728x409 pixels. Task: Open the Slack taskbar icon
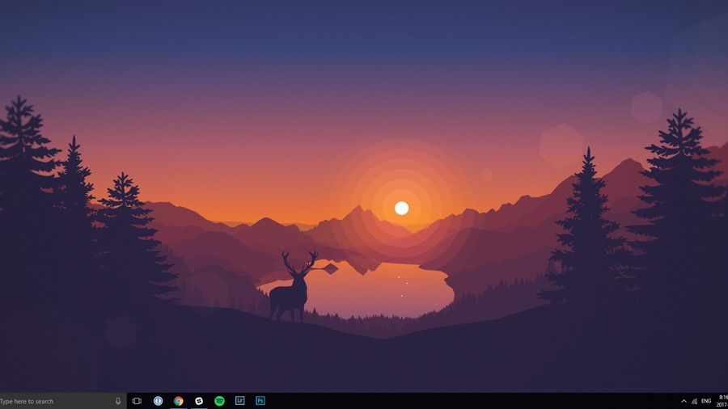click(x=199, y=401)
